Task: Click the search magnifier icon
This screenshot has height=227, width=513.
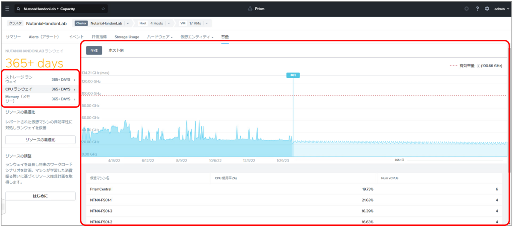Action: [x=19, y=9]
